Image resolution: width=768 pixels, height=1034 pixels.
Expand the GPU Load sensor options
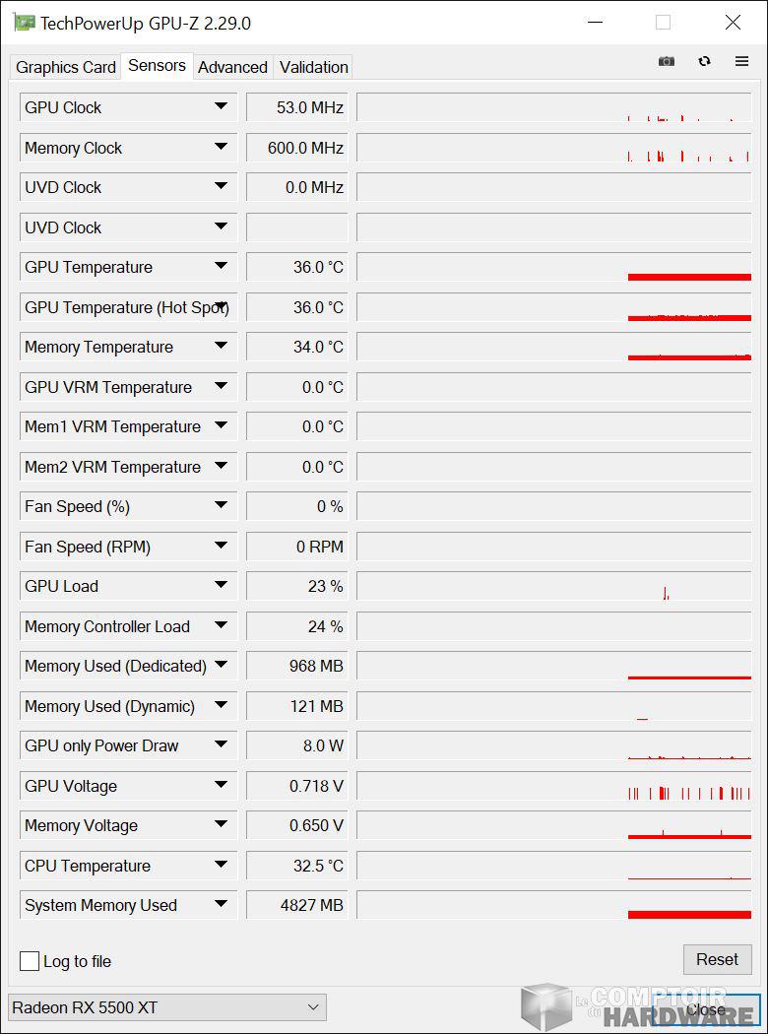click(x=222, y=586)
